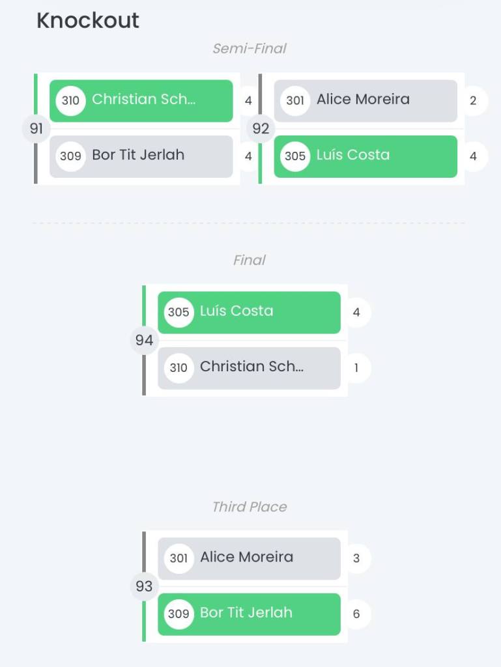Click match number 94 badge in Final
Viewport: 501px width, 667px height.
(x=144, y=340)
